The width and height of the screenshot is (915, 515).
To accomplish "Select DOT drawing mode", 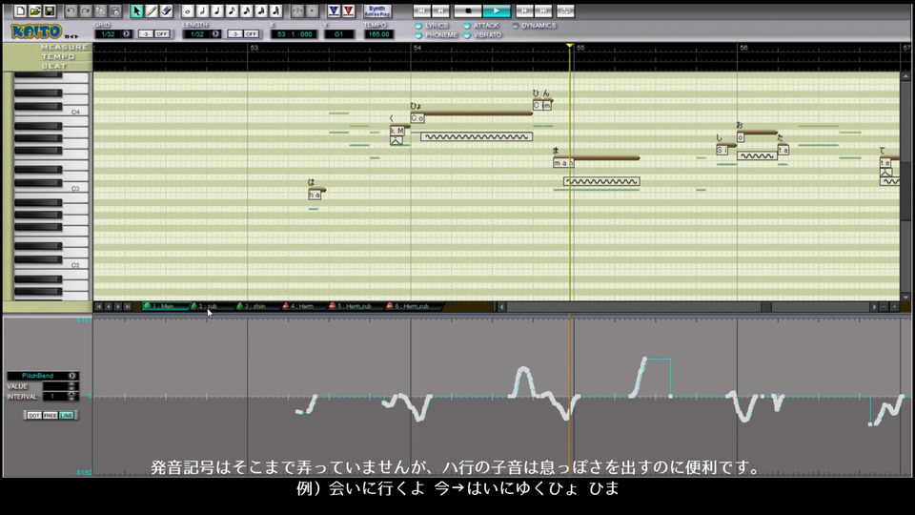I will (34, 415).
